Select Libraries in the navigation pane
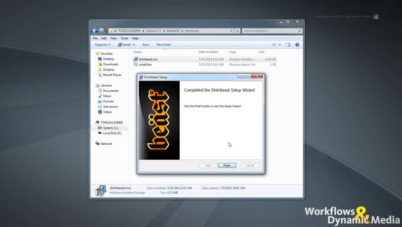The height and width of the screenshot is (227, 402). [x=106, y=86]
